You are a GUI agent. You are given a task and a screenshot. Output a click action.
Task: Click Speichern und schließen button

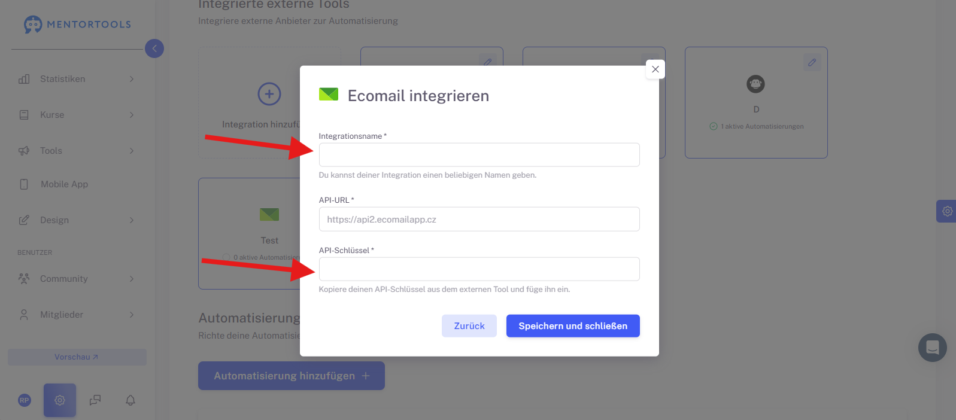point(573,326)
